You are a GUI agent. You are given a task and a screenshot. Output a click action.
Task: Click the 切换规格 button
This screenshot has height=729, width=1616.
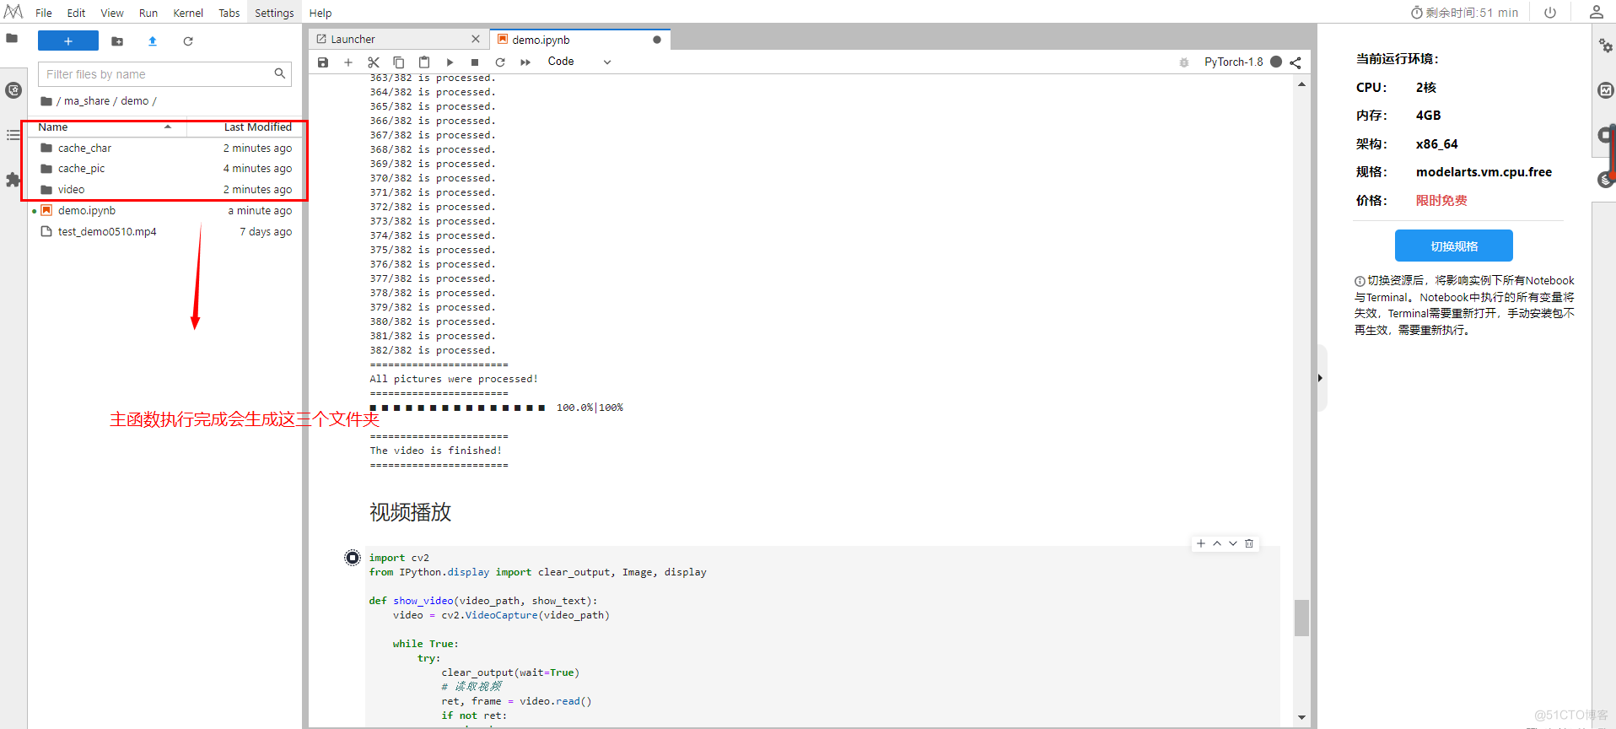[1454, 246]
